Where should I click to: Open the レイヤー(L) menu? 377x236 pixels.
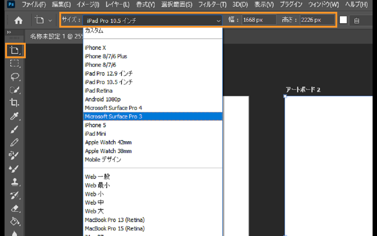(x=117, y=4)
